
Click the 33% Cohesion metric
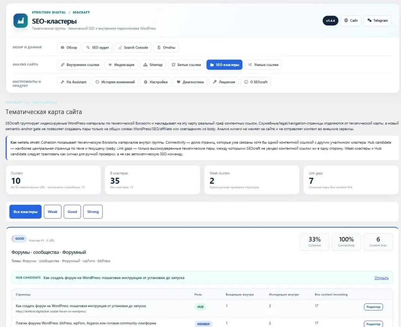[314, 242]
